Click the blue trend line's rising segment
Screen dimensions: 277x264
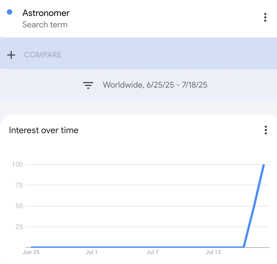coord(254,206)
